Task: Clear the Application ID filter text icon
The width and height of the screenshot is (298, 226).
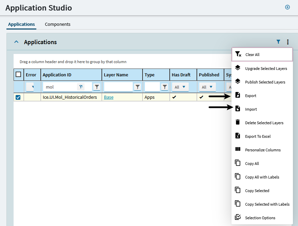Action: pyautogui.click(x=81, y=87)
